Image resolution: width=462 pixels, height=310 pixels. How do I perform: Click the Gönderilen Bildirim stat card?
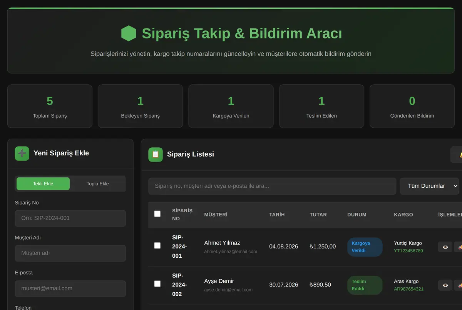[412, 106]
